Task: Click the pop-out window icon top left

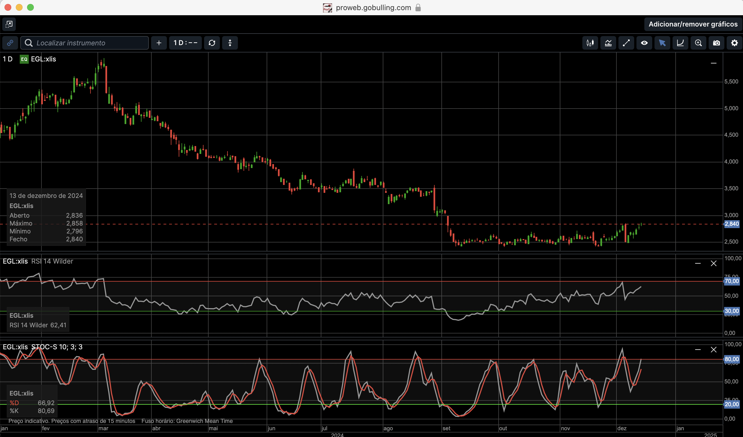Action: 9,24
